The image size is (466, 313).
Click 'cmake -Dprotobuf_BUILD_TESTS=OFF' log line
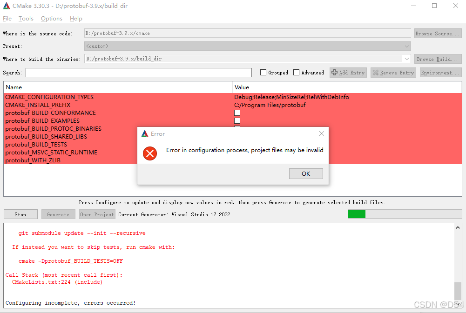tap(71, 261)
